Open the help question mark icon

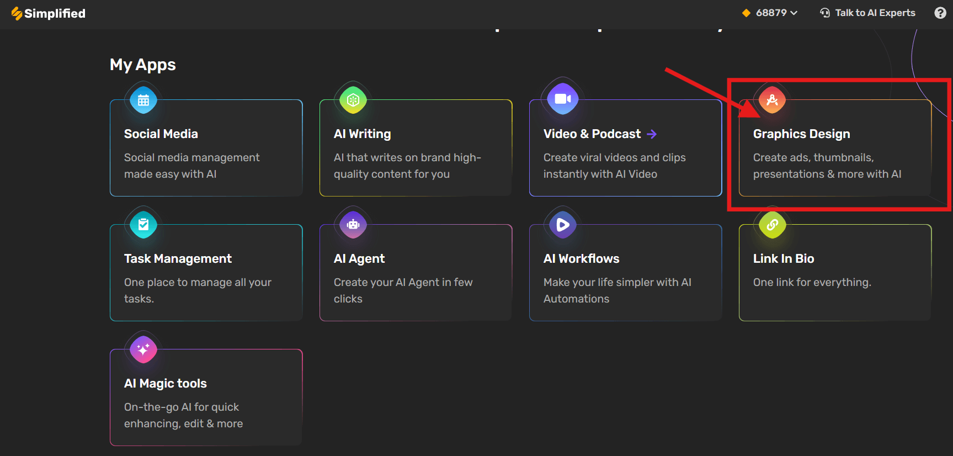point(940,13)
